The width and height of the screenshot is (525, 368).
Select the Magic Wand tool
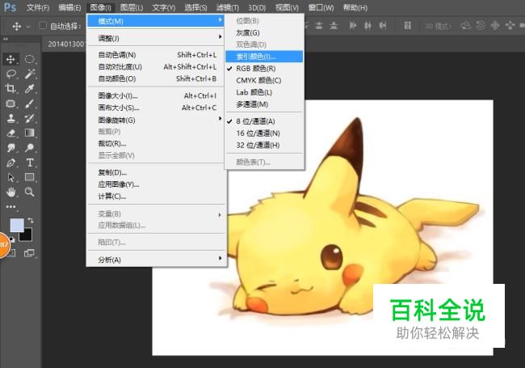point(29,74)
